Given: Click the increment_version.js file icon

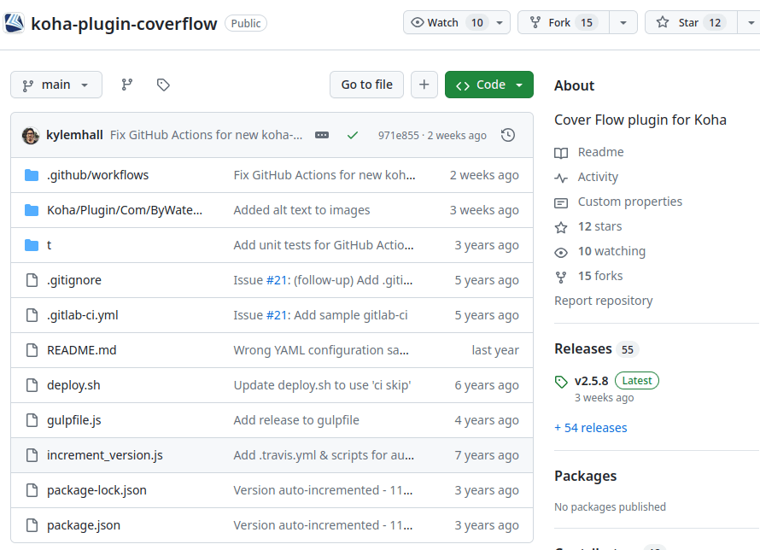Looking at the screenshot, I should [32, 455].
